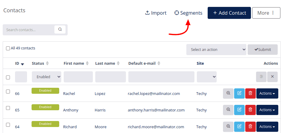Click the Add Contact button
This screenshot has width=284, height=133.
click(229, 13)
